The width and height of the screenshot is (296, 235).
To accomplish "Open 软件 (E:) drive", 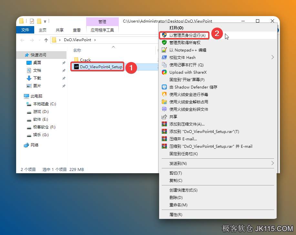I will coord(41,119).
